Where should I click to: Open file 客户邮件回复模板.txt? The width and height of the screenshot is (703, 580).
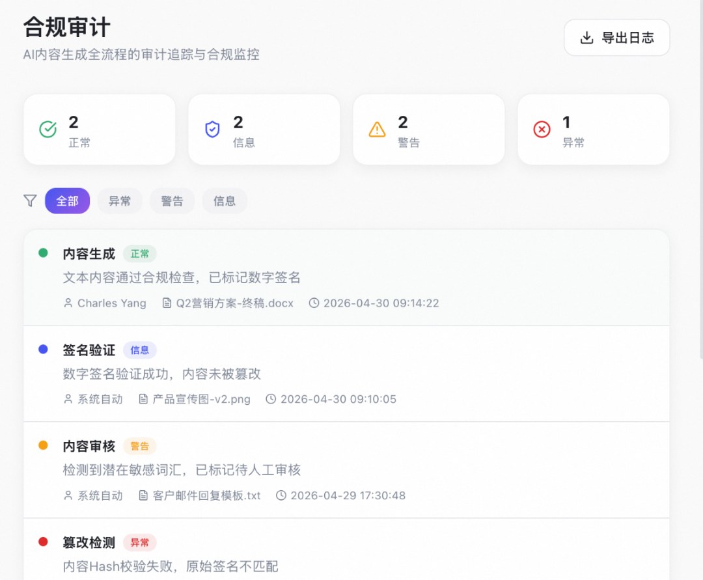tap(206, 495)
